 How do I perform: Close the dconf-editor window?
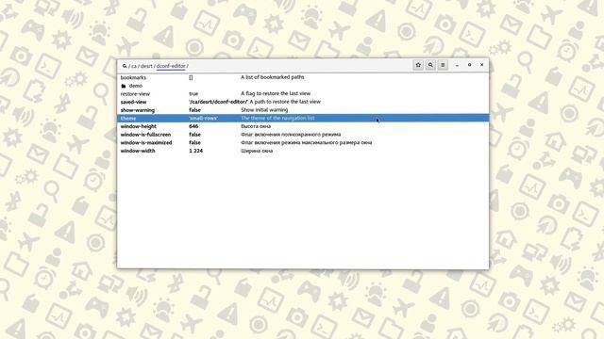click(481, 65)
